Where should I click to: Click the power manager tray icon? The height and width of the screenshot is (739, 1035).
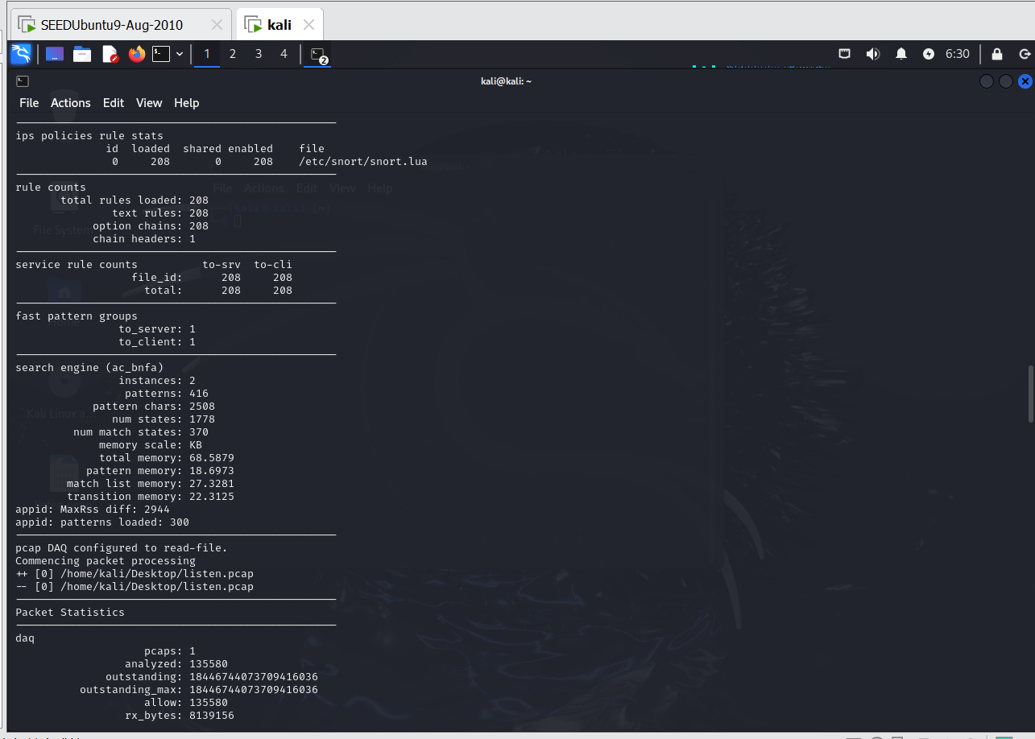coord(929,54)
